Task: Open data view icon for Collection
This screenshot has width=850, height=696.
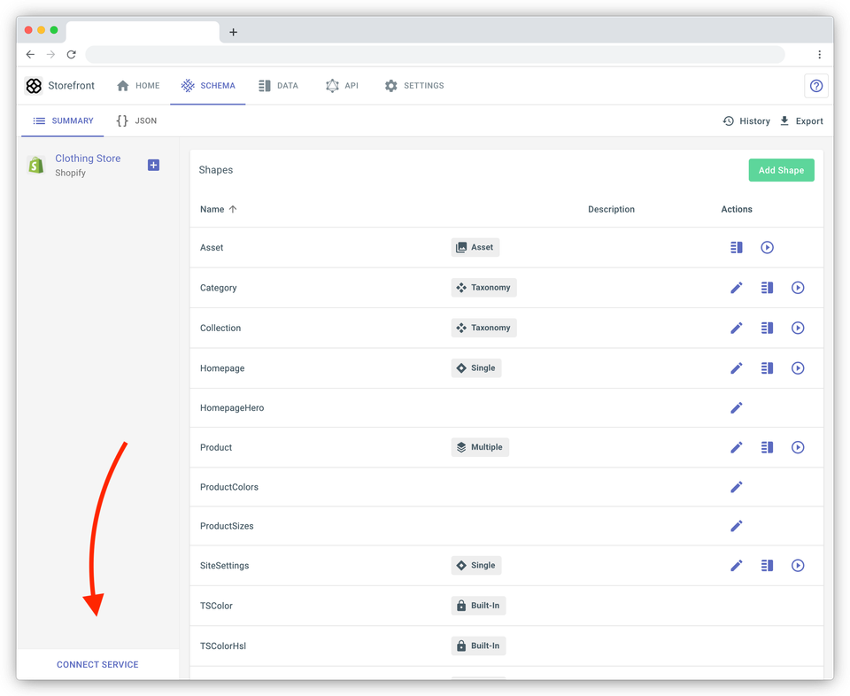Action: point(767,328)
